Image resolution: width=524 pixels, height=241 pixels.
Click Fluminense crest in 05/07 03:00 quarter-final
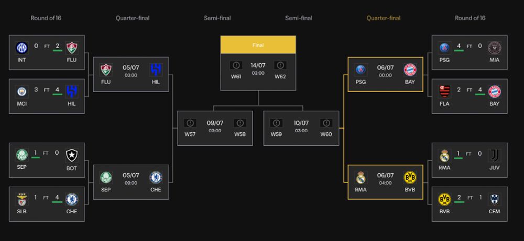coord(106,70)
